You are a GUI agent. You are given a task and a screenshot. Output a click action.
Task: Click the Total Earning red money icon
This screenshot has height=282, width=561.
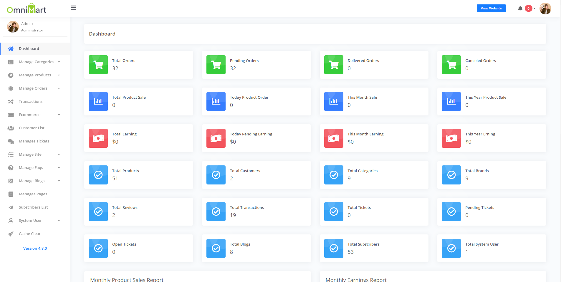(98, 138)
